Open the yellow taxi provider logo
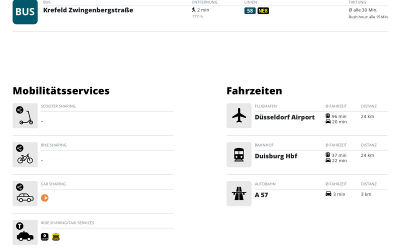This screenshot has height=250, width=400. [x=56, y=236]
